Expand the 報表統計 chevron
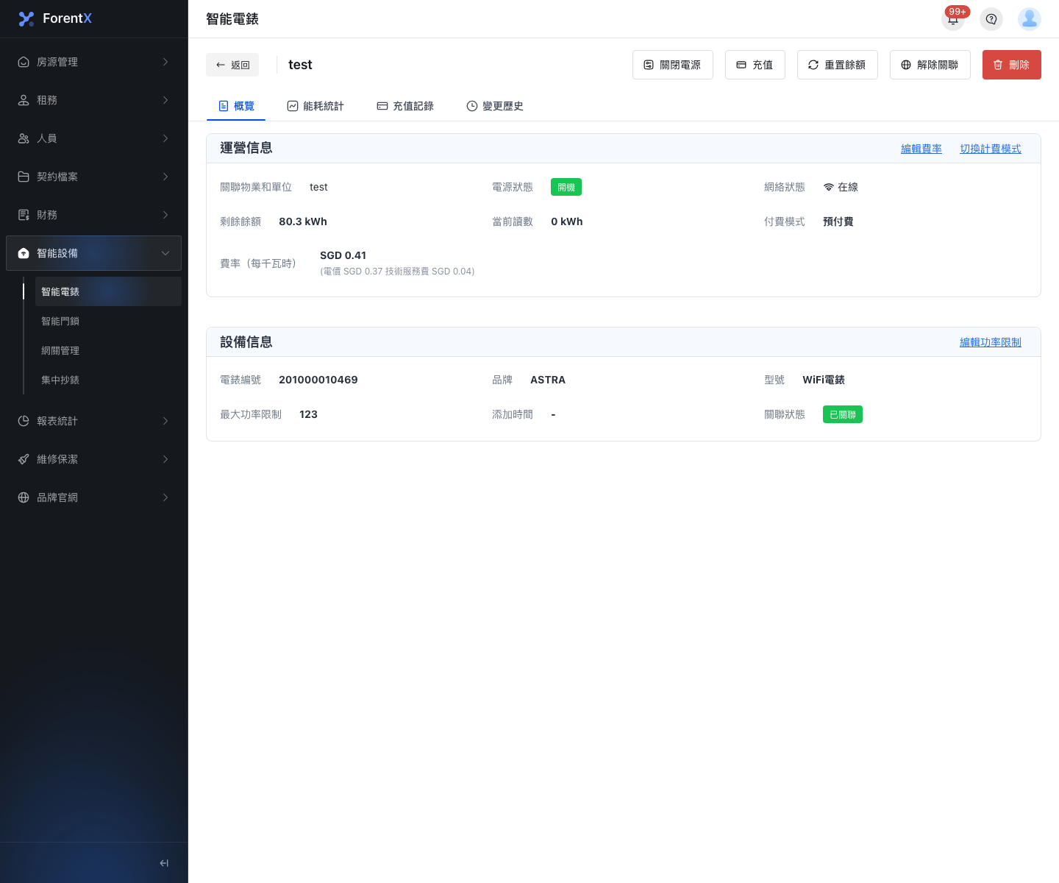 coord(165,421)
